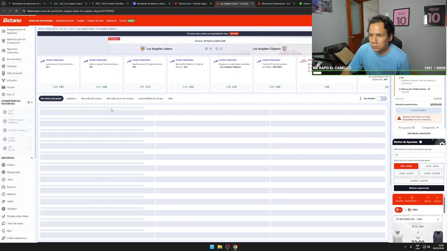Select S/60 - S/200 winnings range
Viewport: 447px width, 251px height.
click(406, 166)
